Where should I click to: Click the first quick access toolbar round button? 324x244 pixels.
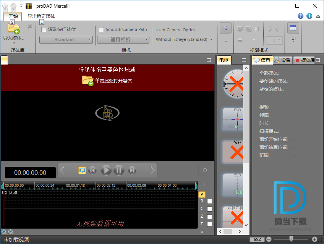point(5,7)
